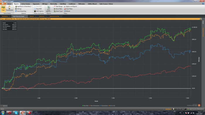This screenshot has width=205, height=115.
Task: Open Hand Importing
Action: (21, 11)
